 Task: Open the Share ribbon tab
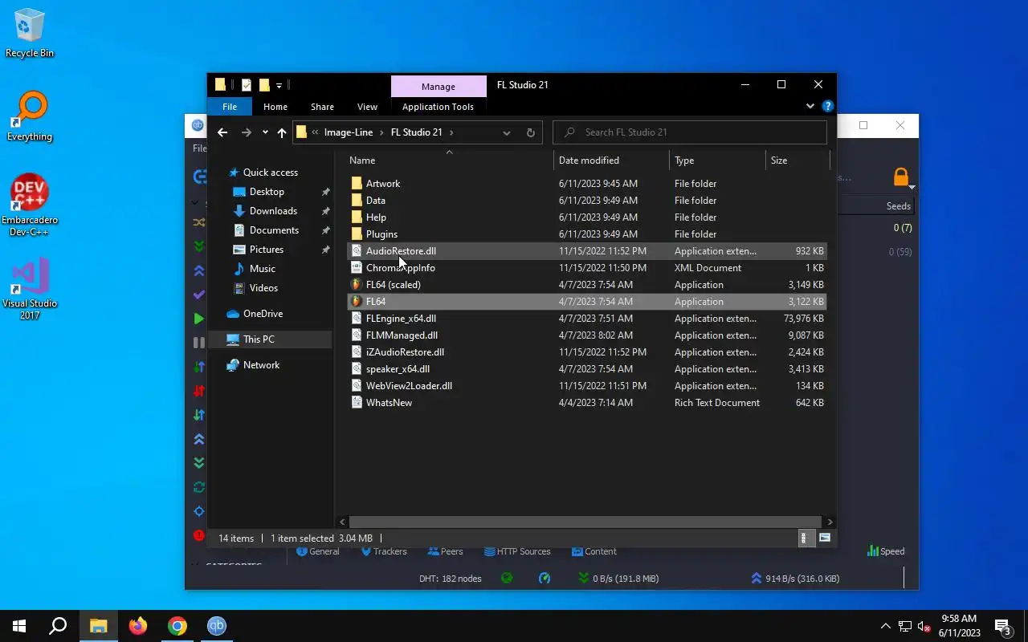click(x=322, y=107)
